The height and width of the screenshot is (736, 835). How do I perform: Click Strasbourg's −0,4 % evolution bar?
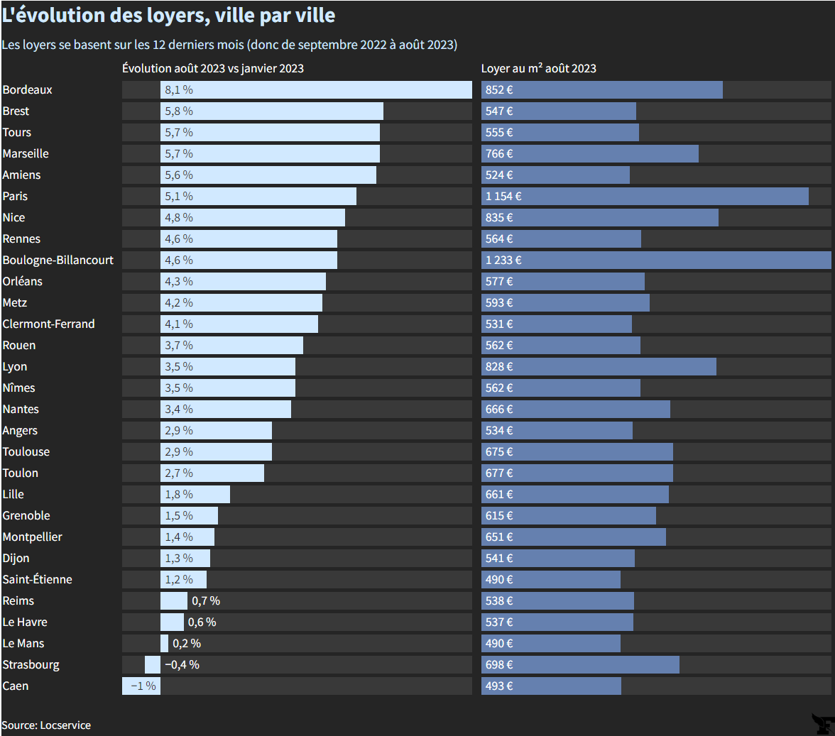pyautogui.click(x=153, y=665)
